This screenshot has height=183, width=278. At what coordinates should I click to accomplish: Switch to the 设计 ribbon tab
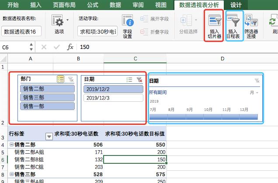click(236, 5)
